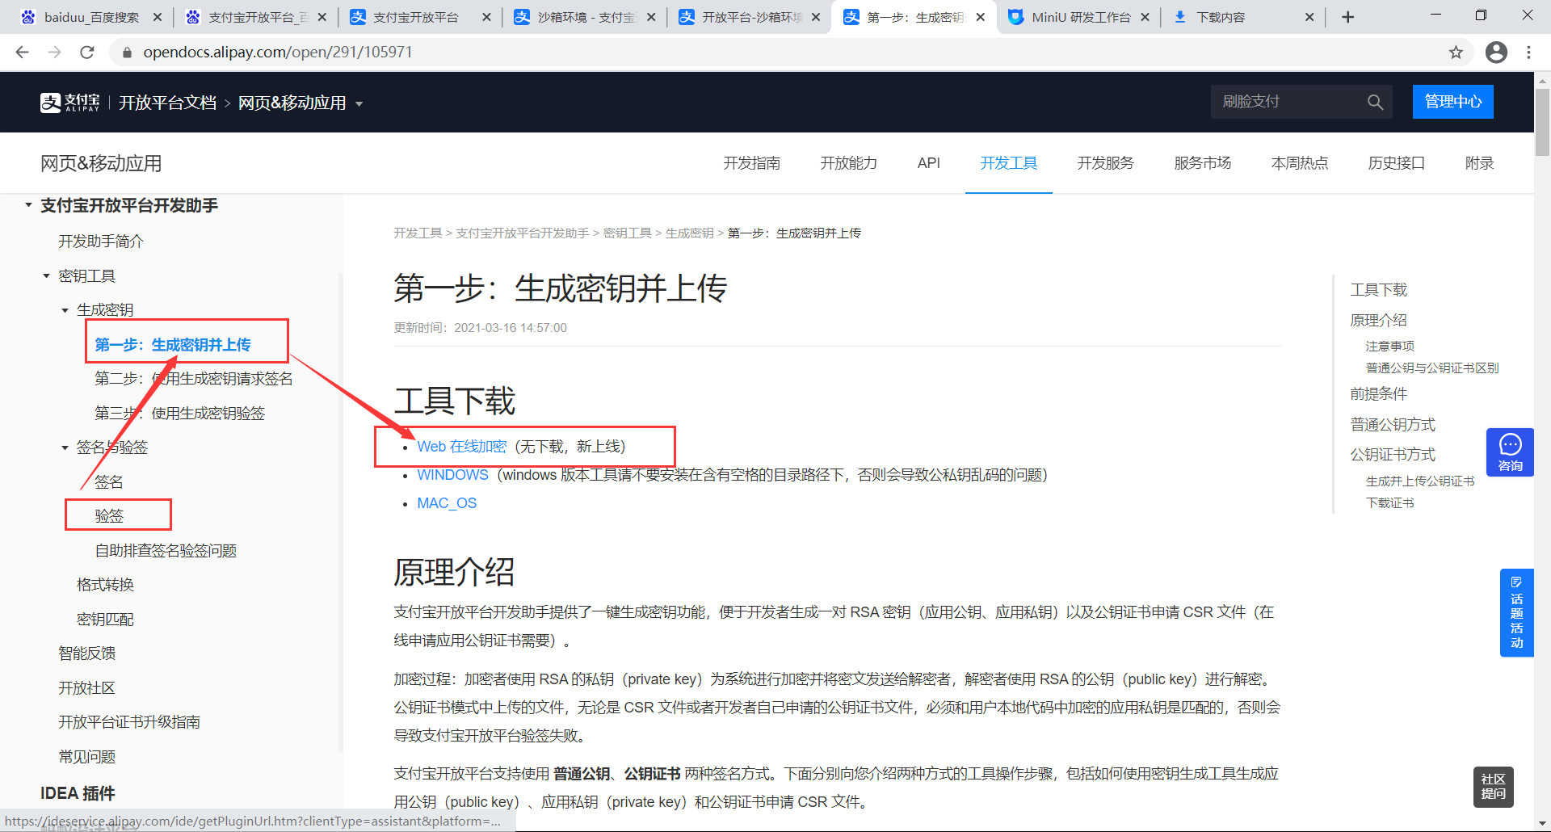Click the site lock icon in address bar
1551x832 pixels.
point(126,53)
